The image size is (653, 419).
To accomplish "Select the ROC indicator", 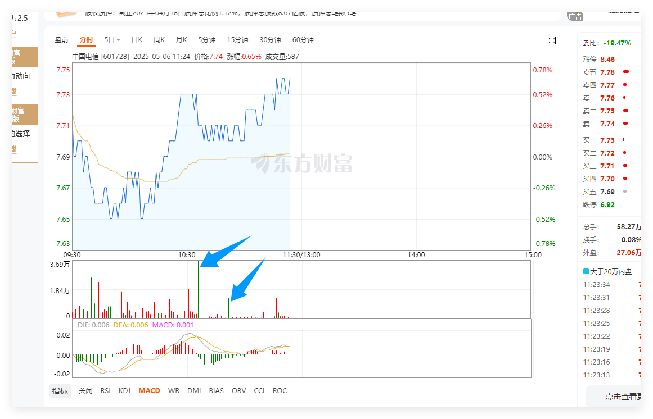I will 280,391.
